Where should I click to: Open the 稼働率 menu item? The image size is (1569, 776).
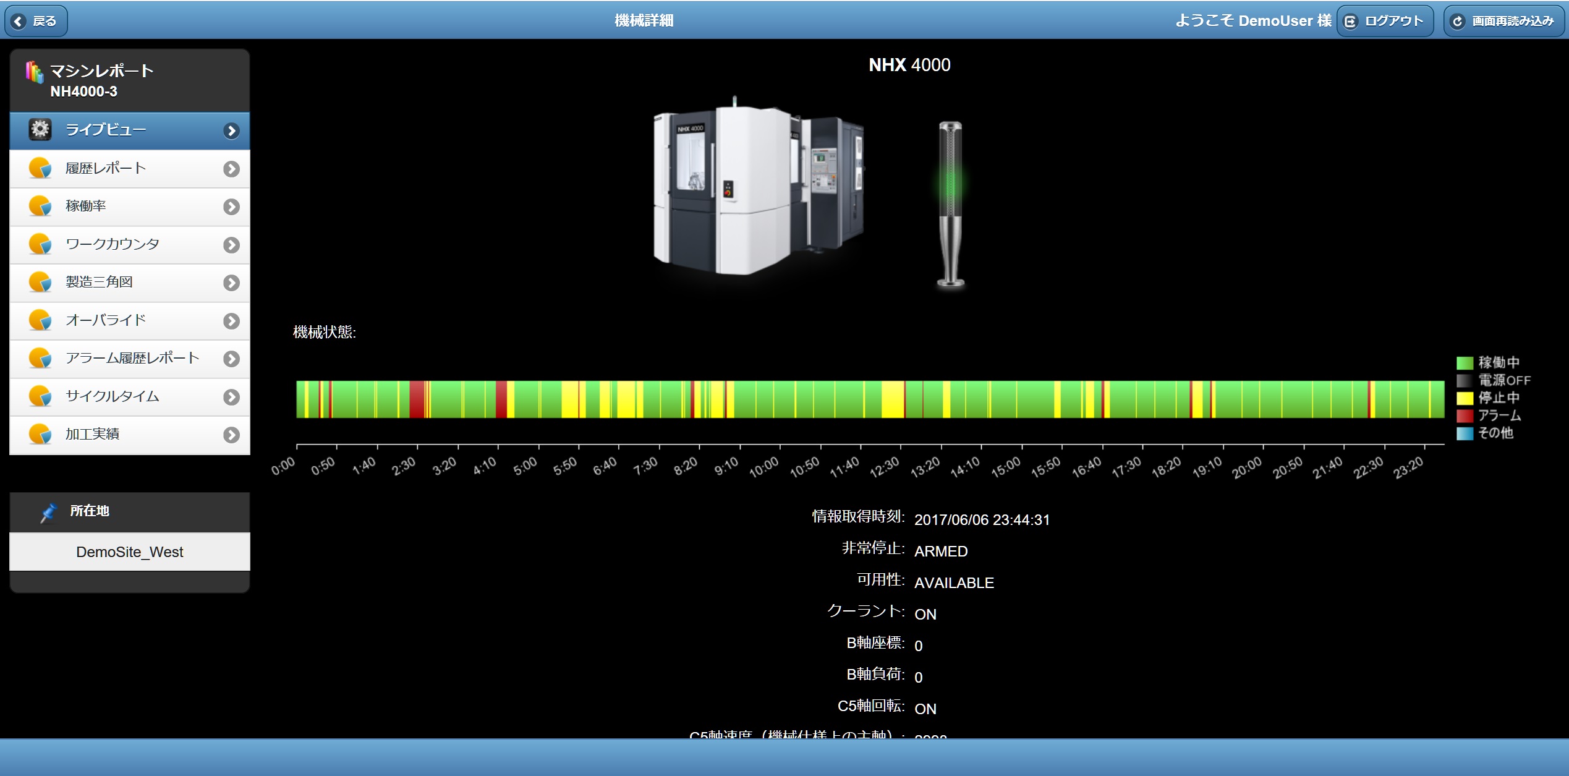point(130,207)
